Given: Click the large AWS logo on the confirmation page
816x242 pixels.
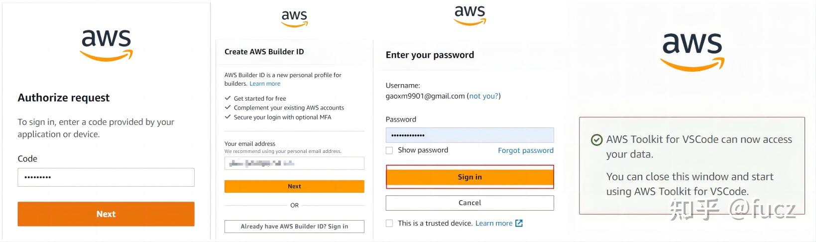Looking at the screenshot, I should click(692, 51).
